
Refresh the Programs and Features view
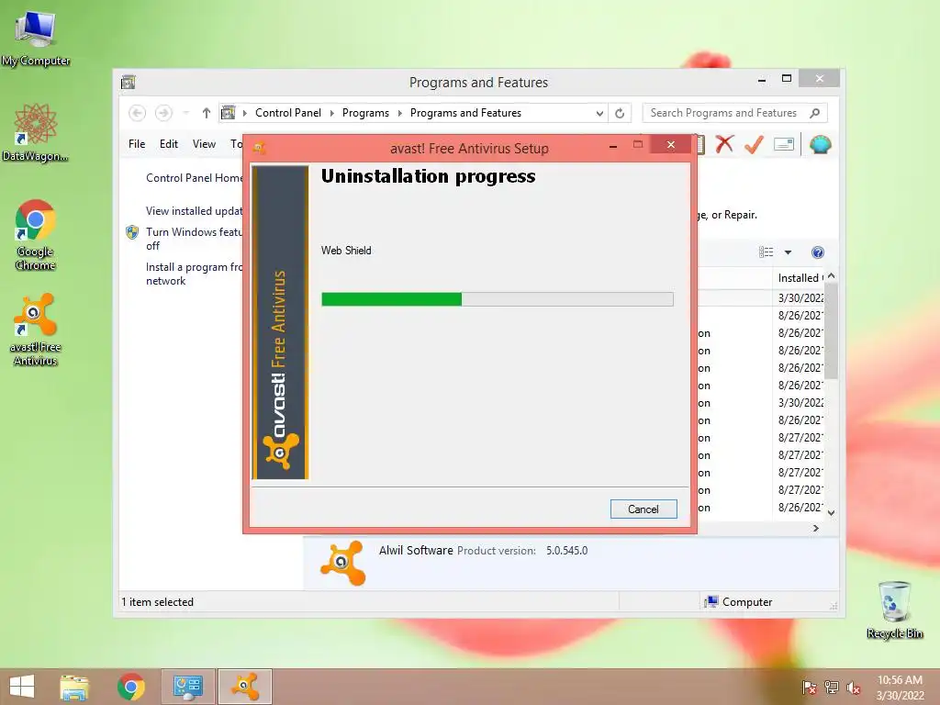pyautogui.click(x=620, y=113)
